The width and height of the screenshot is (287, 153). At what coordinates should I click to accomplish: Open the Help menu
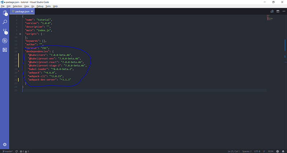point(55,6)
